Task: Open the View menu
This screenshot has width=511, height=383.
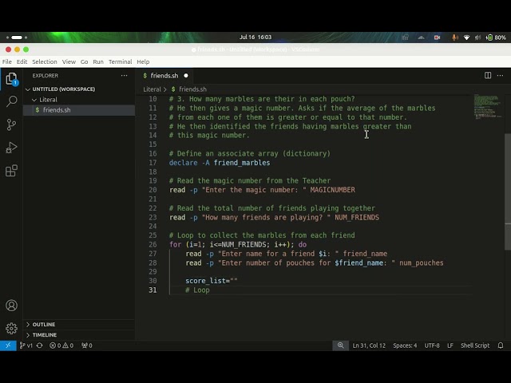Action: click(x=69, y=61)
